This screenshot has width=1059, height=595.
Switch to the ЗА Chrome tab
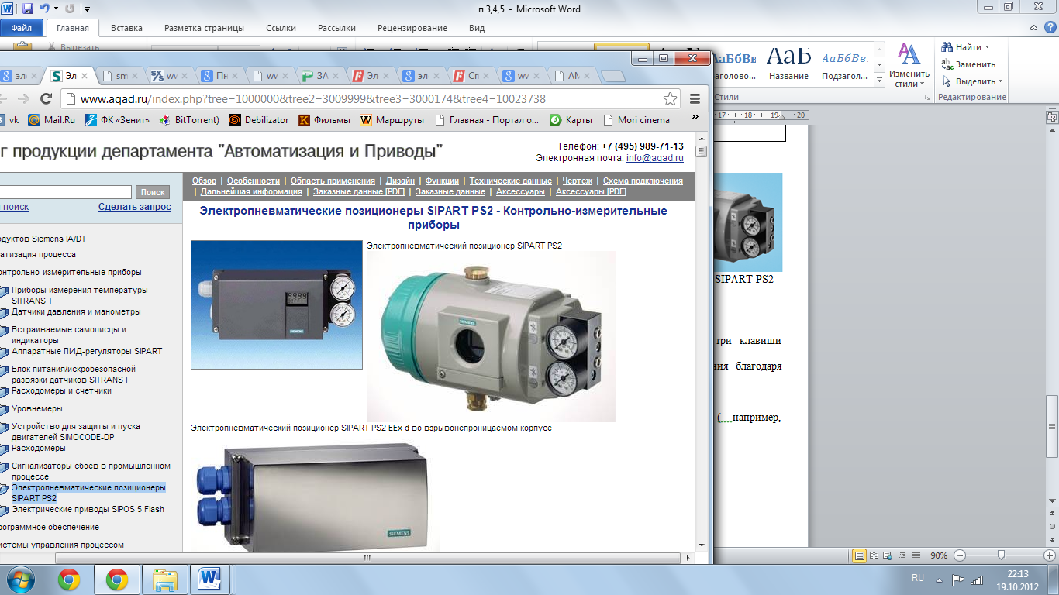pyautogui.click(x=321, y=76)
